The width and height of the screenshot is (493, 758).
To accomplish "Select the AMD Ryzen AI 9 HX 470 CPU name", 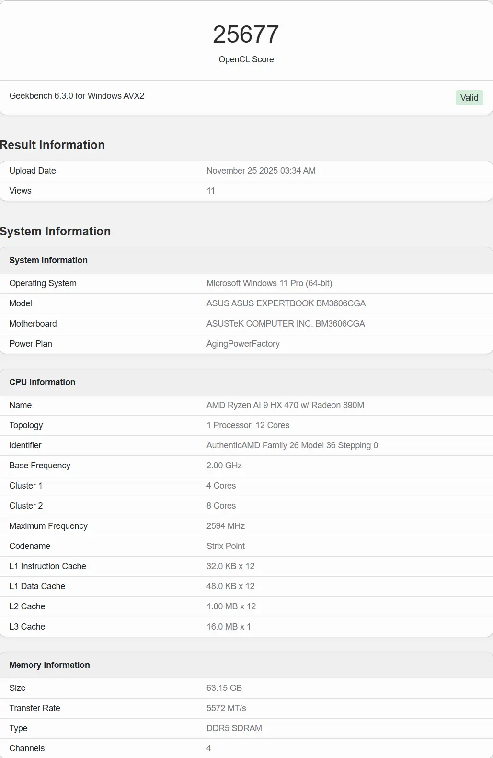I will (285, 405).
